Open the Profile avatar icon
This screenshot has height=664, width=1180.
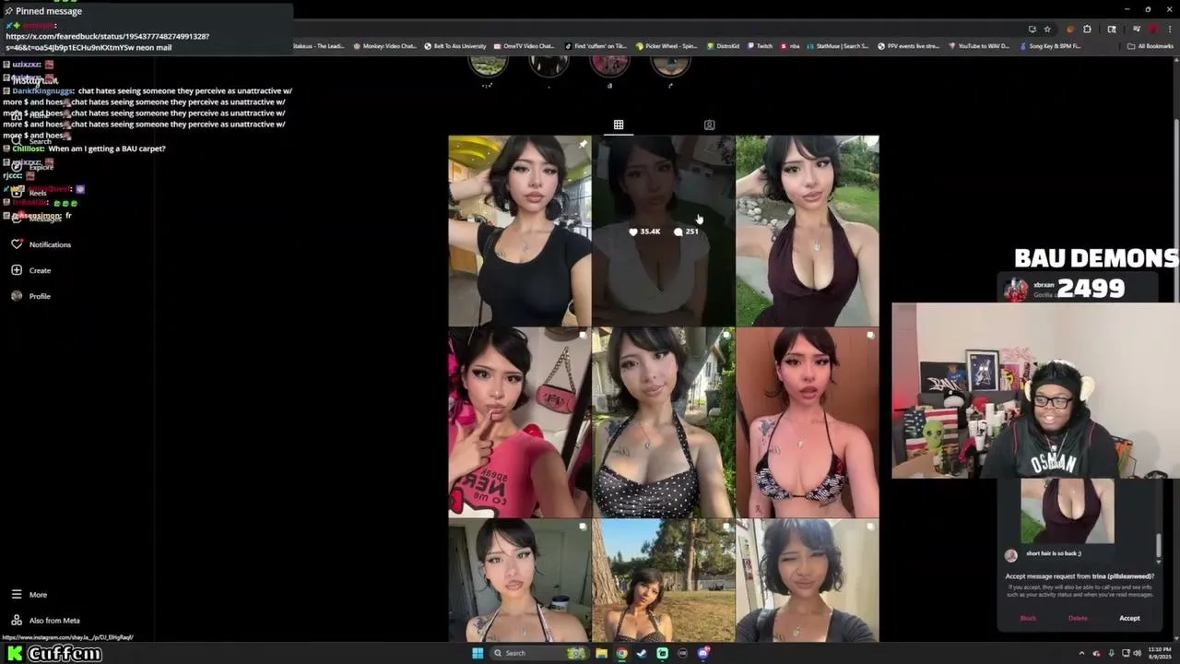(x=17, y=296)
